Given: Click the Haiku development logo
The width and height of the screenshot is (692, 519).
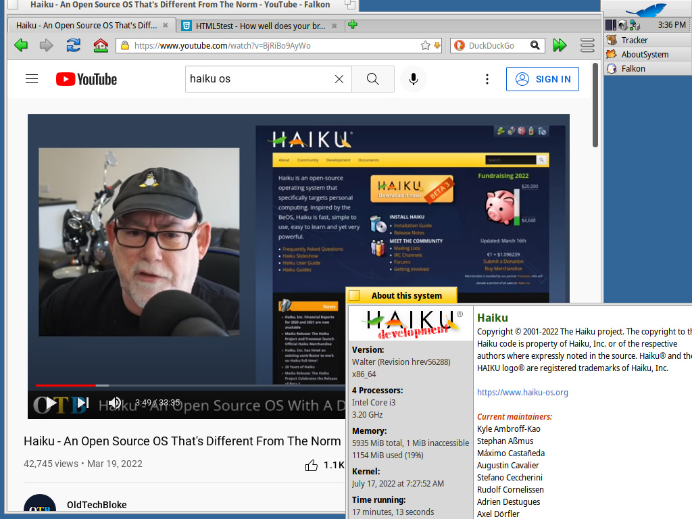Looking at the screenshot, I should click(412, 324).
